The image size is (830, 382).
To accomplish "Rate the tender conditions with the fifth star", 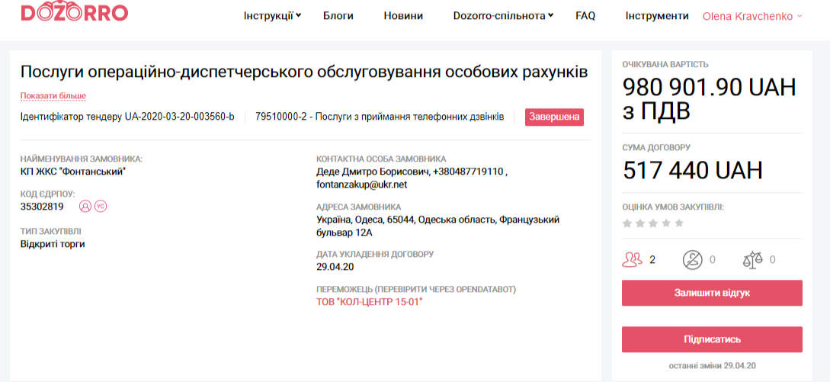I will (679, 223).
